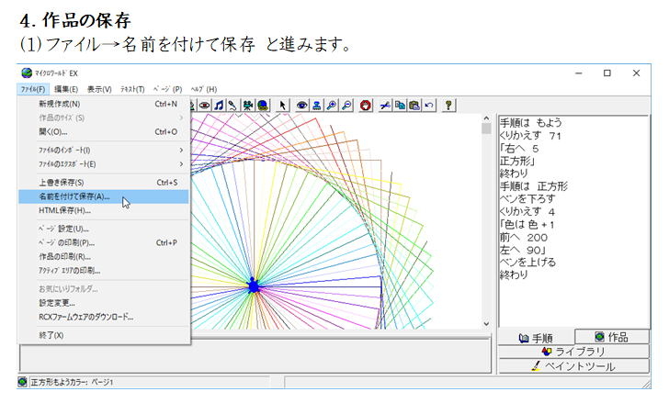Click status text 正方形もようカラー: ページ1
This screenshot has width=669, height=403.
click(x=72, y=382)
